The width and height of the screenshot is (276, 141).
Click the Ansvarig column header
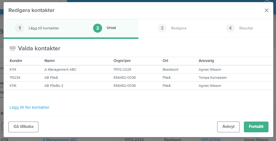pos(206,61)
